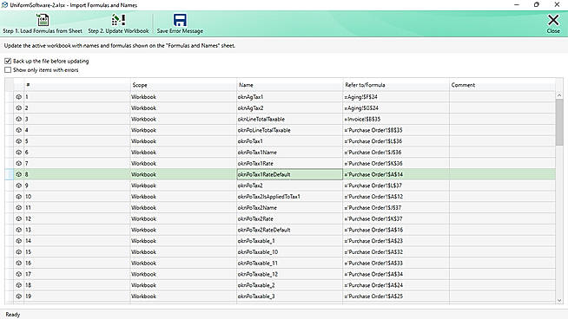Select name cell oknPoTaxable_10
Screen dimensions: 568x319
[290, 251]
